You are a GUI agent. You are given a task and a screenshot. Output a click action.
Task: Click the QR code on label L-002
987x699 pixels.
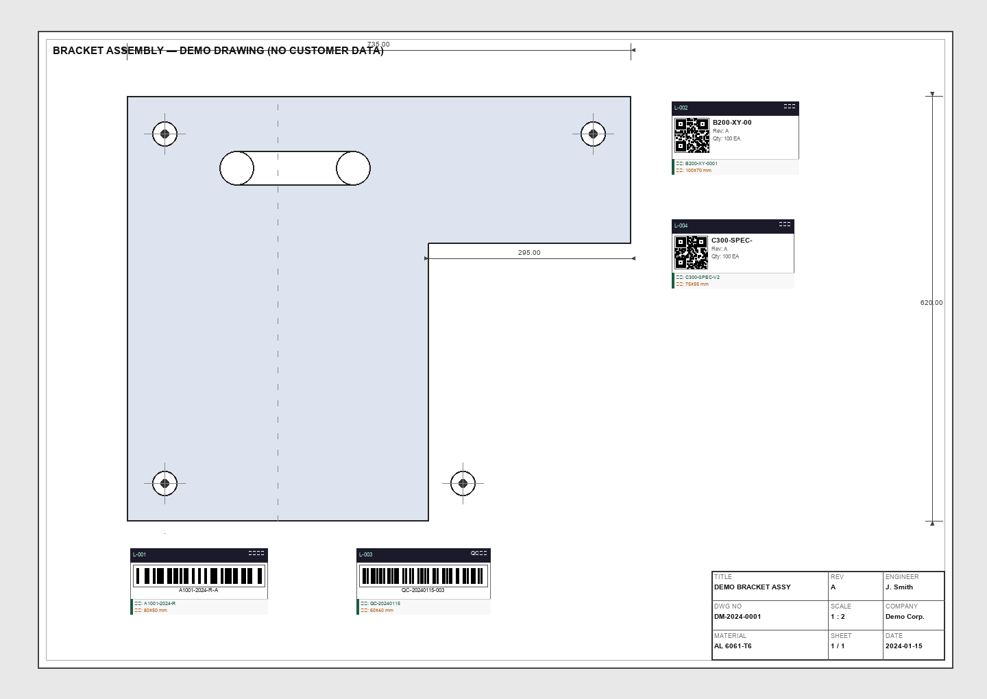pyautogui.click(x=692, y=135)
